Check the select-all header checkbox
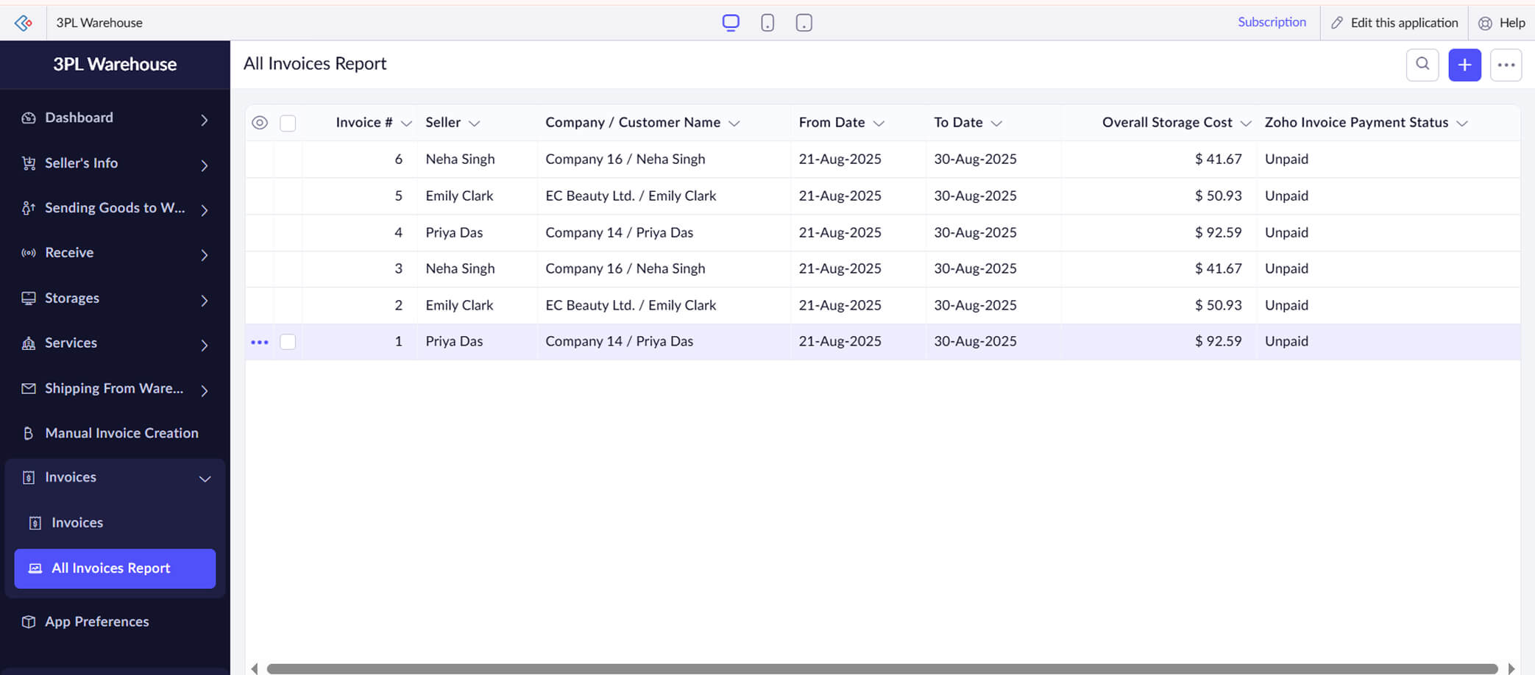Image resolution: width=1535 pixels, height=675 pixels. [x=288, y=123]
